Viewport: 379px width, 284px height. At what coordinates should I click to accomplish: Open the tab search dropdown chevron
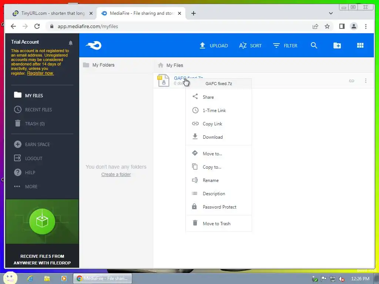331,13
